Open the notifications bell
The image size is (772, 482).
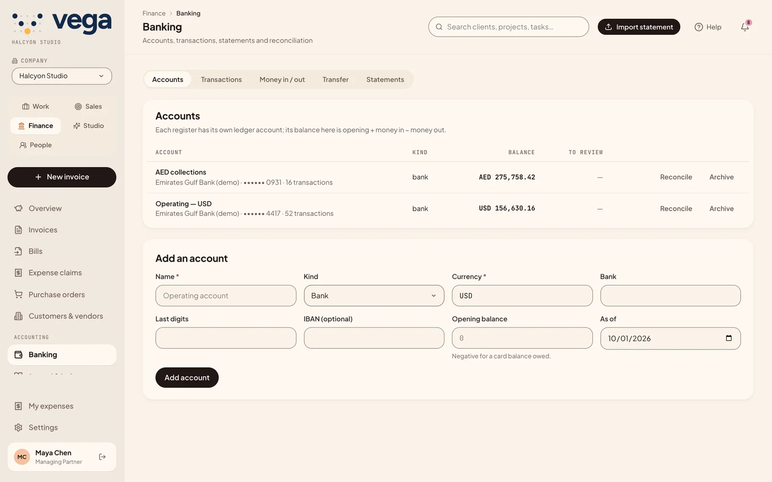(x=744, y=27)
